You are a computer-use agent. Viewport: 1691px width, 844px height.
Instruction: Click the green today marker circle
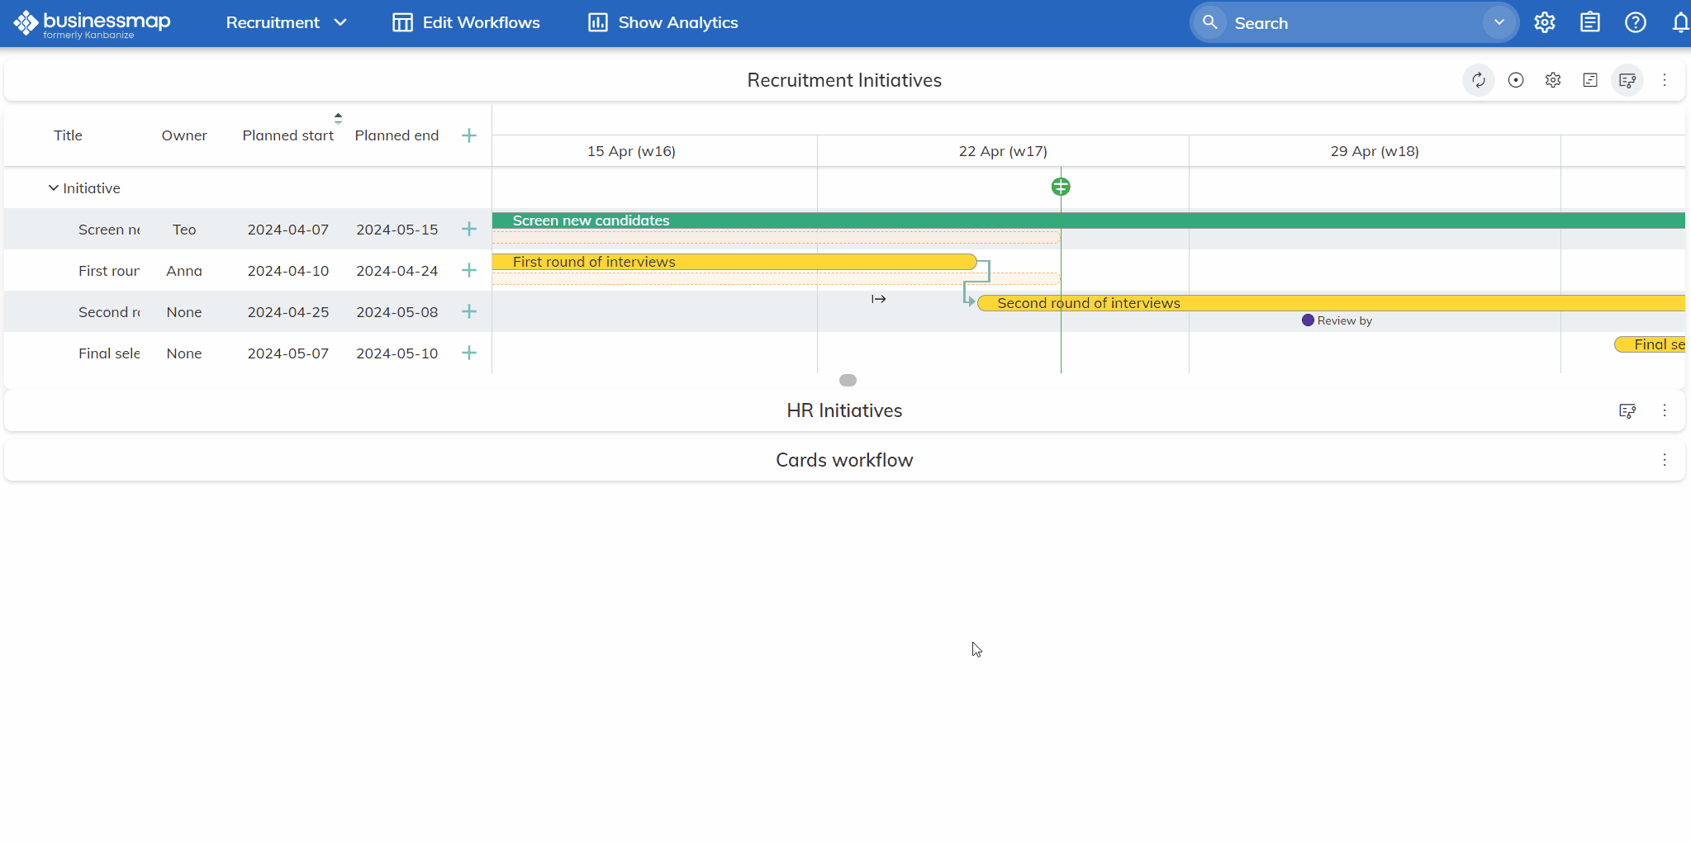(1061, 187)
